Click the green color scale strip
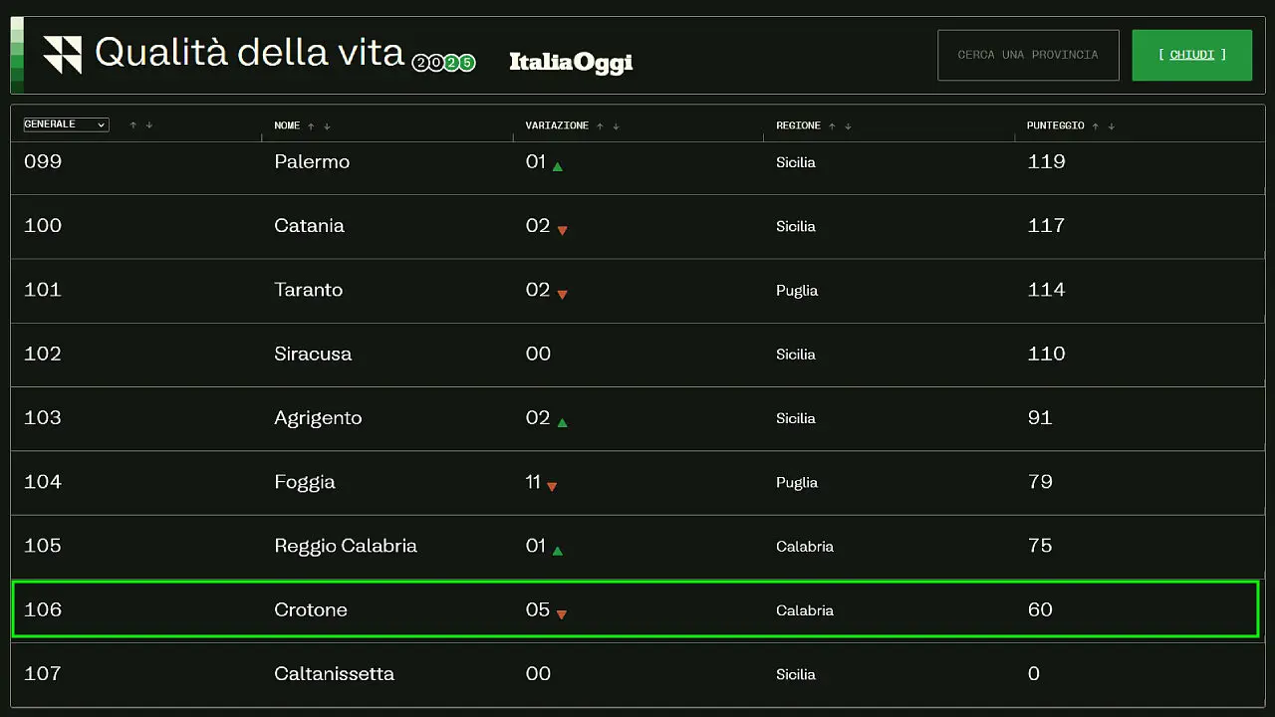The height and width of the screenshot is (717, 1275). (17, 55)
